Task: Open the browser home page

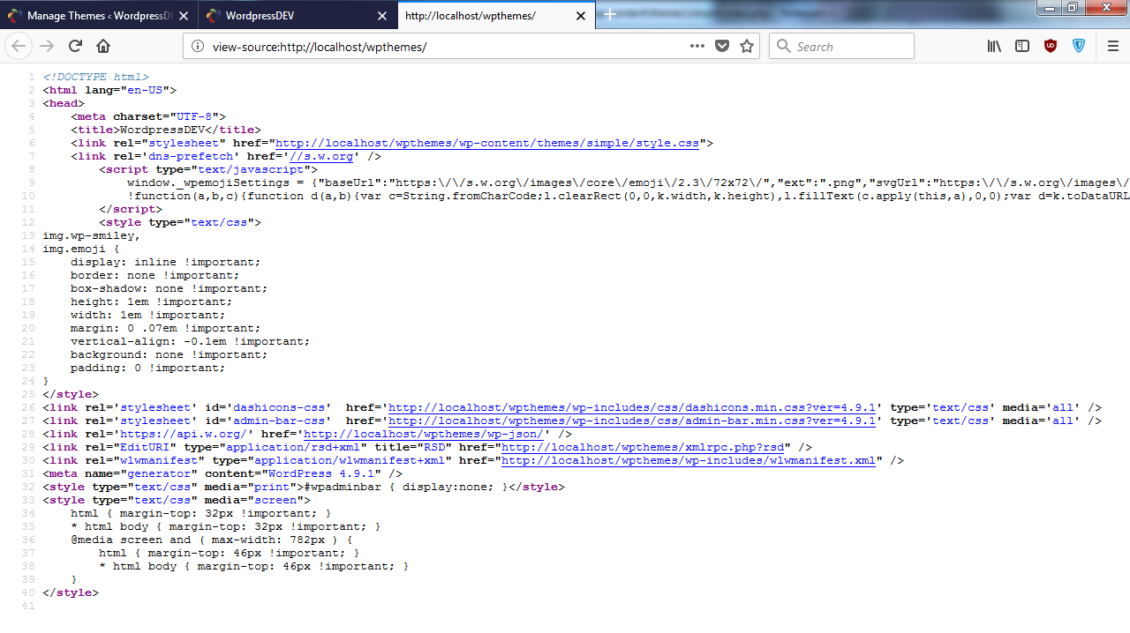Action: pyautogui.click(x=103, y=46)
